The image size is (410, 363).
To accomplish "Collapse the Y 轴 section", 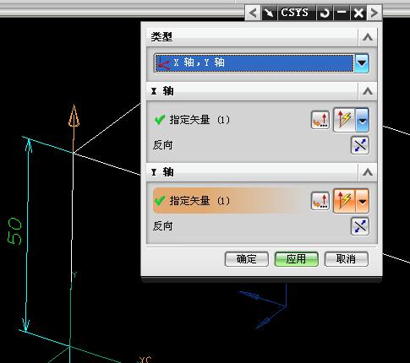I will coord(368,172).
